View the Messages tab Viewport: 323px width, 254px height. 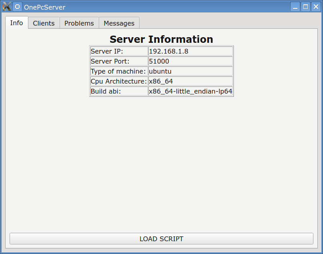coord(119,23)
